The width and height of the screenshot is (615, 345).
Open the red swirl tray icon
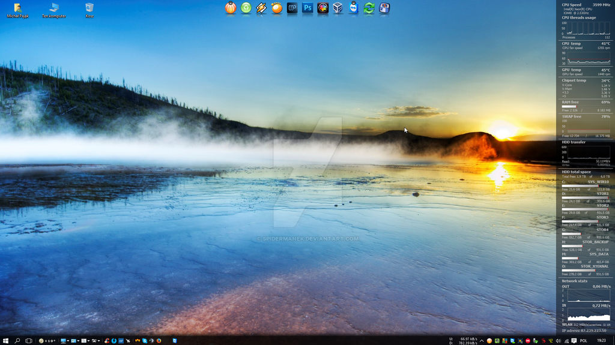click(544, 341)
